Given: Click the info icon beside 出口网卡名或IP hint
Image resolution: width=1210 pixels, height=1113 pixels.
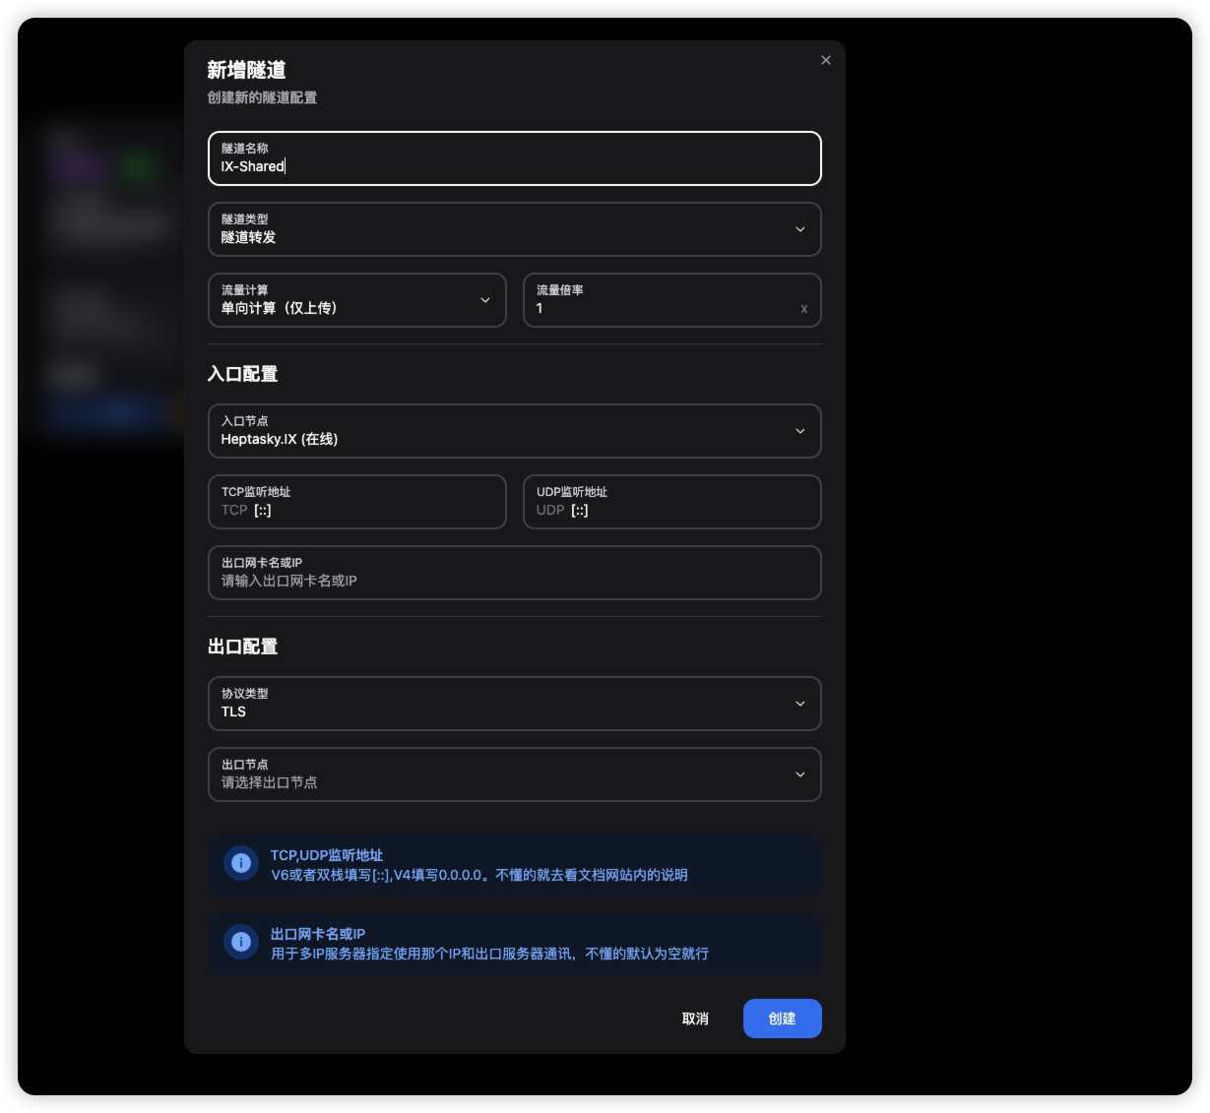Looking at the screenshot, I should [241, 943].
